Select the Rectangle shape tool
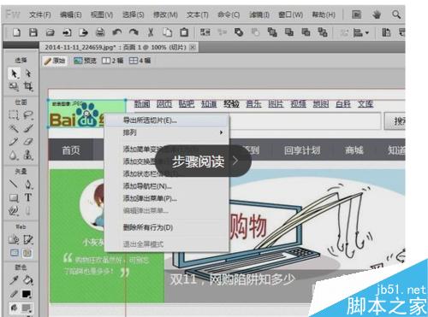428x317 pixels. coord(14,197)
